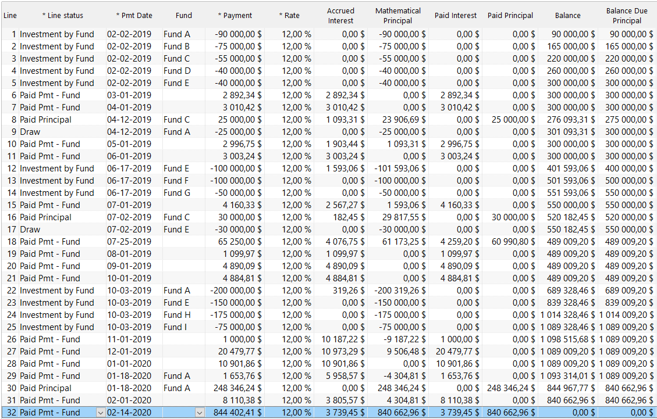Open Fund dropdown on line 32
Image resolution: width=657 pixels, height=419 pixels.
200,413
